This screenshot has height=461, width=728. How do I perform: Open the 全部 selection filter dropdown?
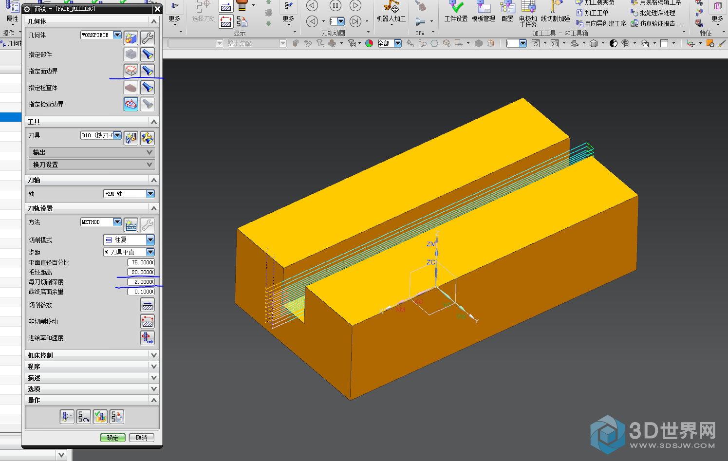398,43
